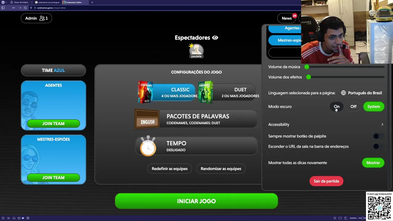Open the Português do Brasil language selector
This screenshot has height=221, width=393.
coord(361,93)
